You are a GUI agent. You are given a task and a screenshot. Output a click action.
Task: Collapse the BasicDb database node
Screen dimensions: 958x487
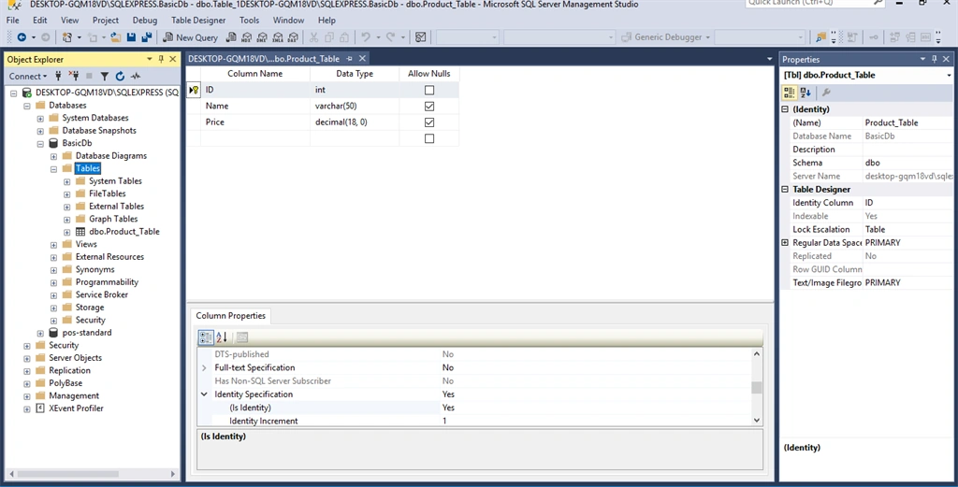(x=40, y=143)
